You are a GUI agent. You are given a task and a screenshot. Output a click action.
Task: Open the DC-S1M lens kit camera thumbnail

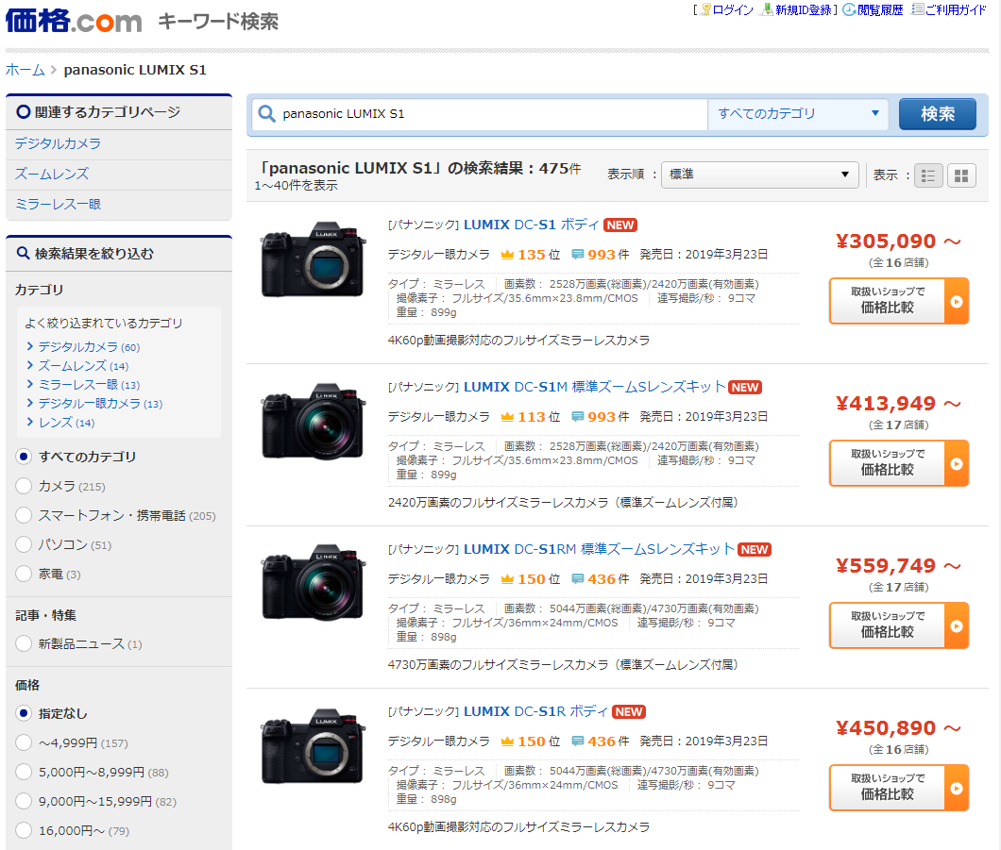pos(313,421)
